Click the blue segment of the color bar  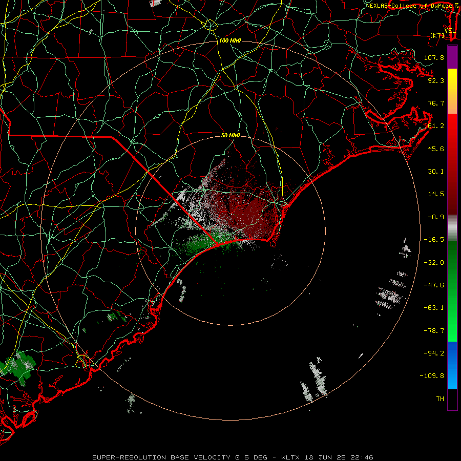pyautogui.click(x=452, y=365)
